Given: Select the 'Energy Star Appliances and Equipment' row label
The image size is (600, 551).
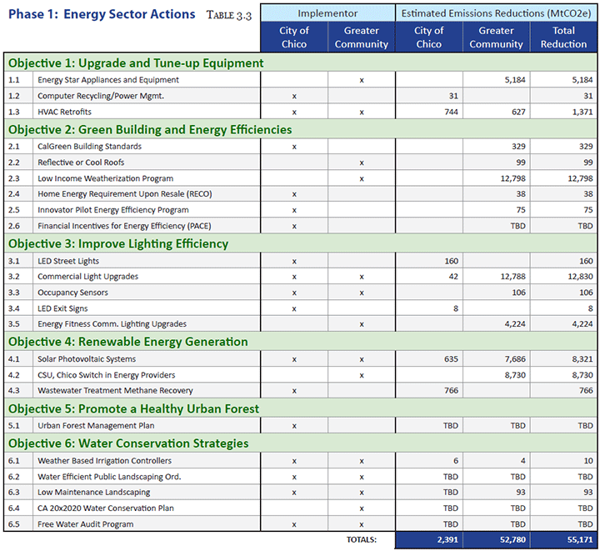Looking at the screenshot, I should [108, 80].
